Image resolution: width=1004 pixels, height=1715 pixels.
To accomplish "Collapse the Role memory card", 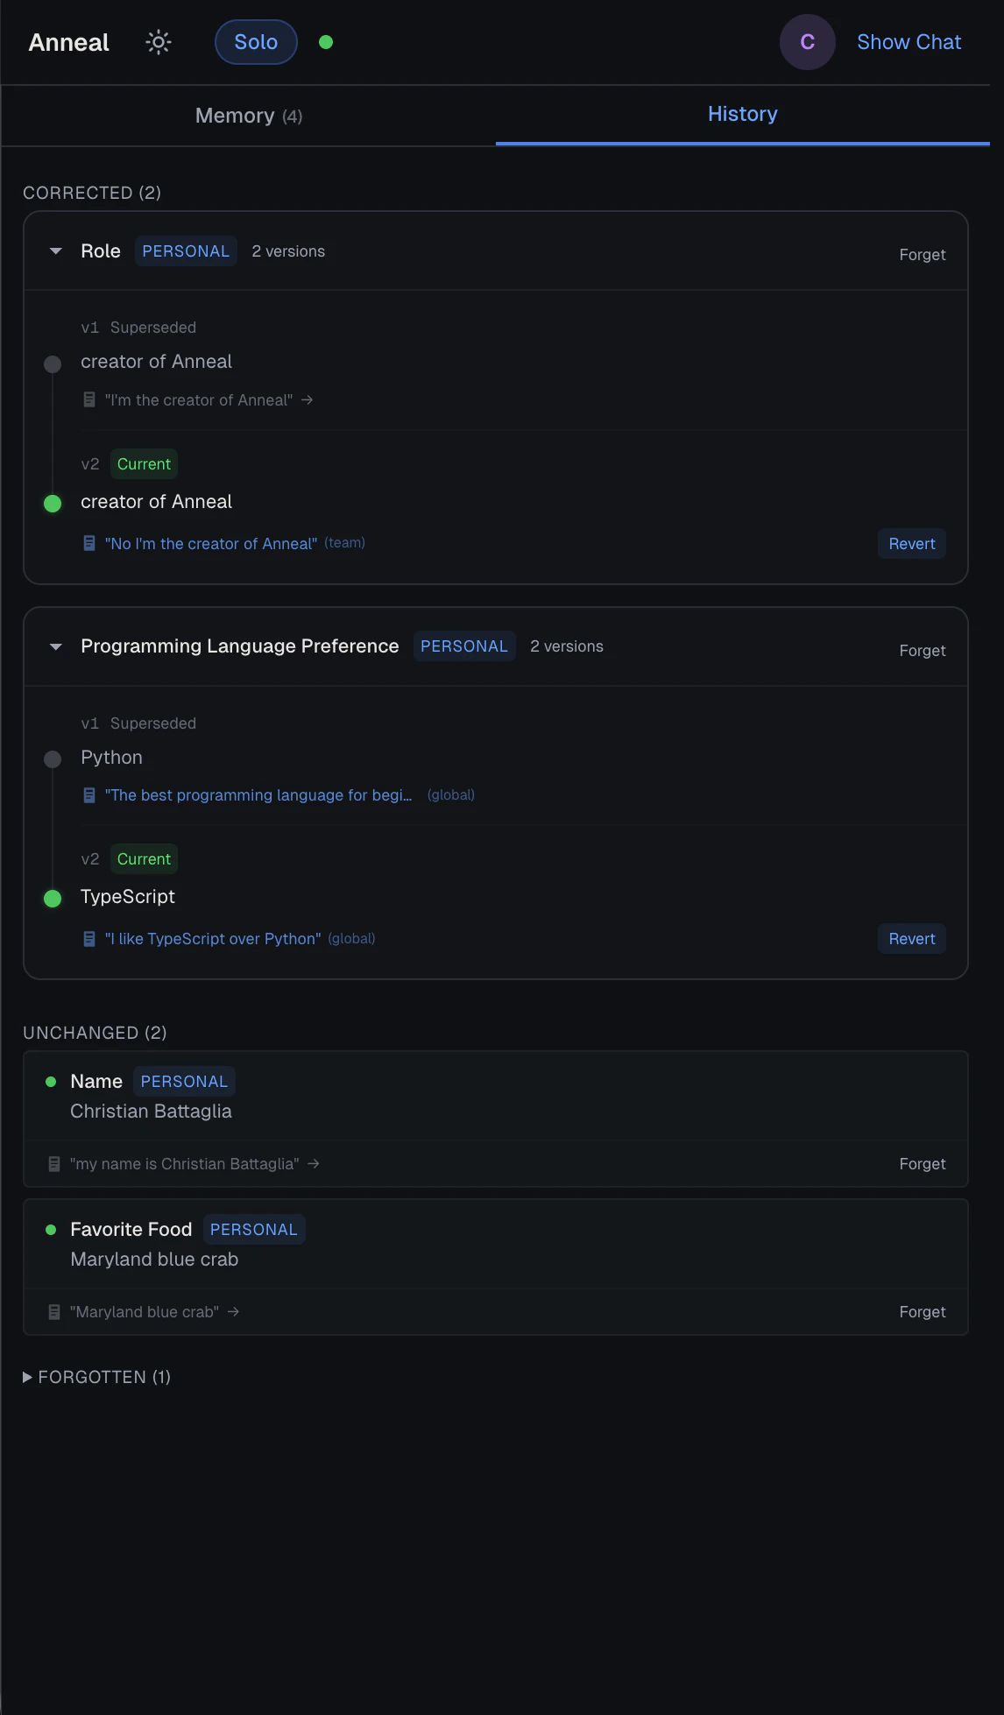I will click(x=56, y=251).
